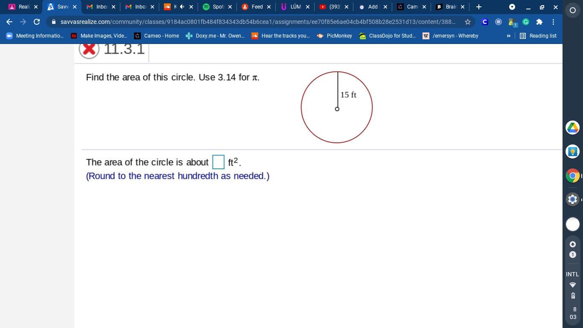Click the area answer input box

(218, 162)
